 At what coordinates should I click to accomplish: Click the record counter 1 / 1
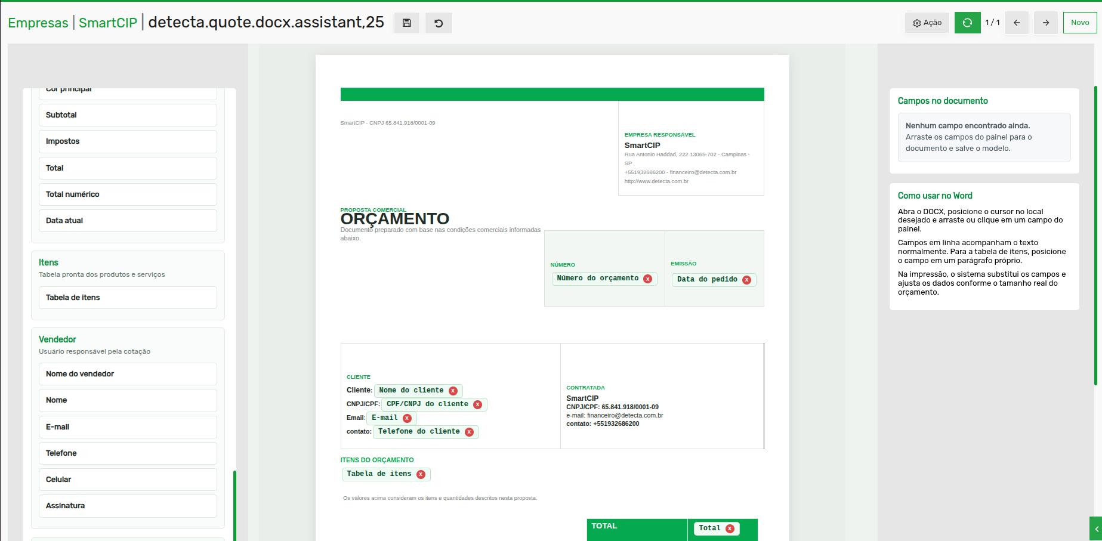(x=992, y=23)
